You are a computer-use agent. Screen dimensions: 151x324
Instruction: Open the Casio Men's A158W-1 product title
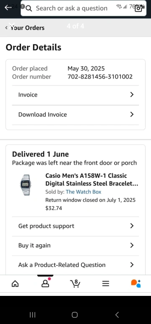[92, 180]
